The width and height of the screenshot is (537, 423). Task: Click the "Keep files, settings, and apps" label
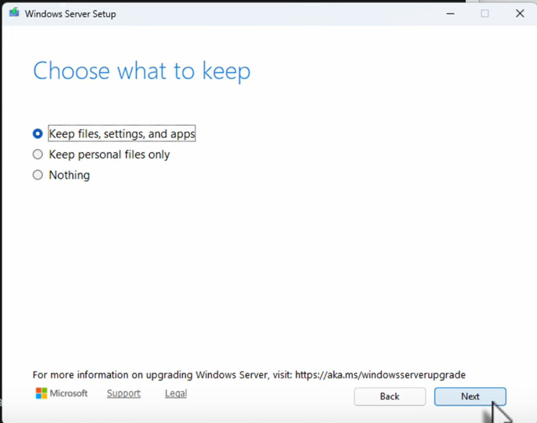(x=121, y=133)
